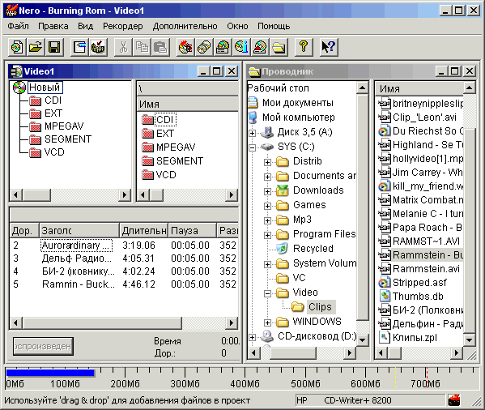
Task: Click the Мой компьютер icon
Action: tap(253, 117)
